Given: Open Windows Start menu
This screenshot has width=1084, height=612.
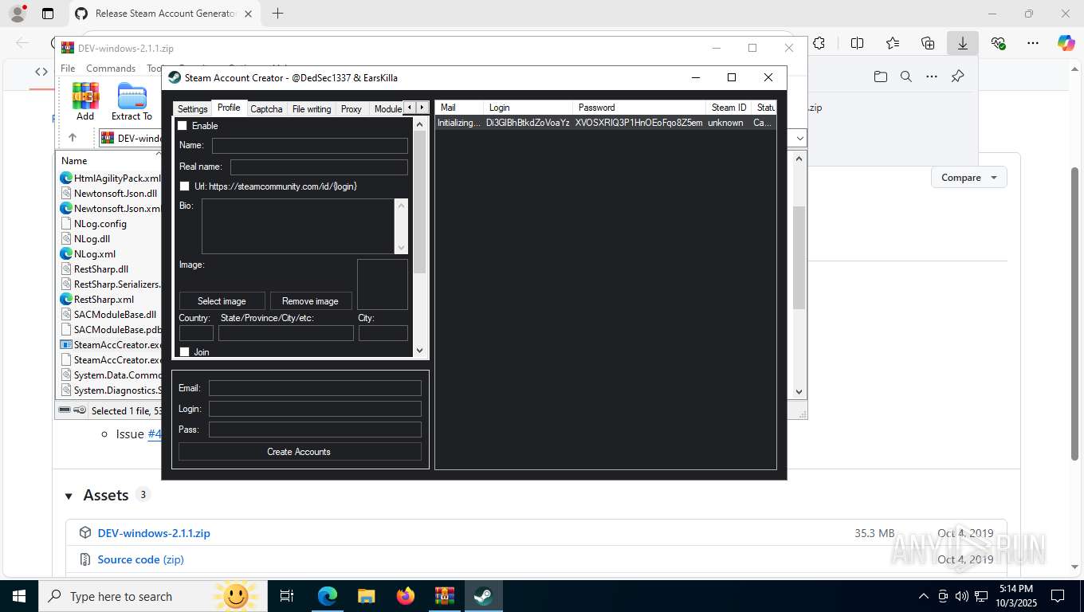Looking at the screenshot, I should point(18,596).
